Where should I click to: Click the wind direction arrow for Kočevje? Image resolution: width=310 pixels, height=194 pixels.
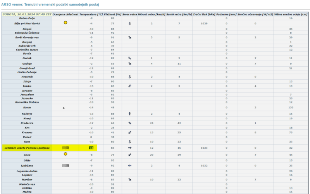[x=130, y=114]
